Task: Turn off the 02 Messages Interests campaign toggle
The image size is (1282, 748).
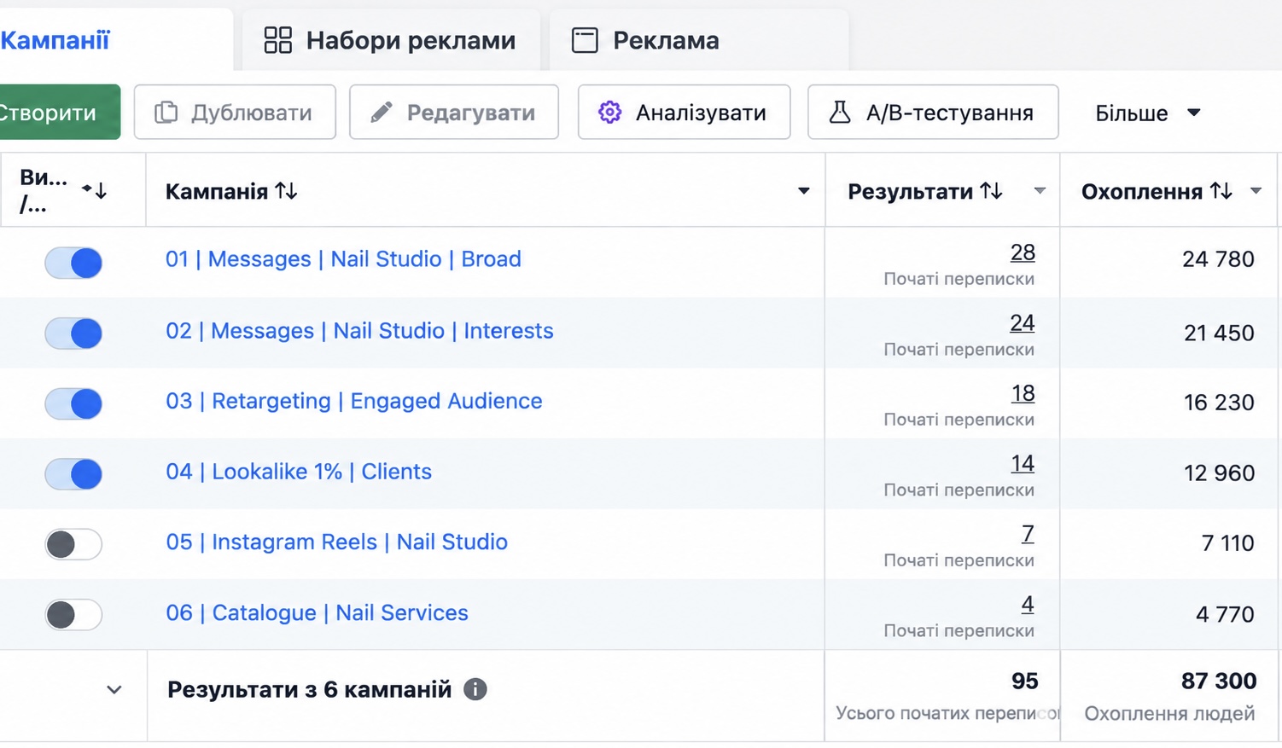Action: pos(73,333)
